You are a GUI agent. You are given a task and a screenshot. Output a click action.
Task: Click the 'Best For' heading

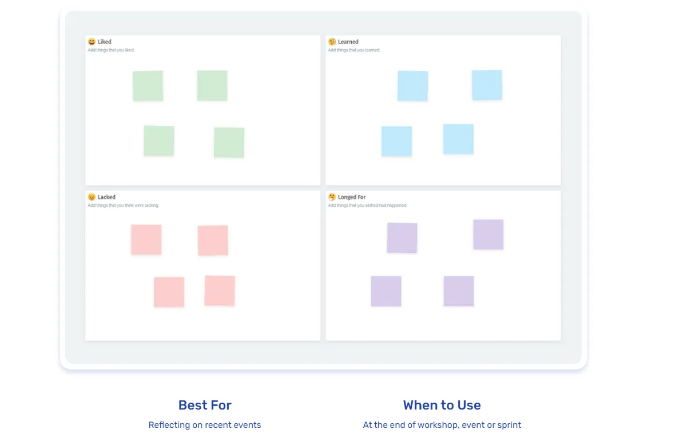click(x=205, y=406)
